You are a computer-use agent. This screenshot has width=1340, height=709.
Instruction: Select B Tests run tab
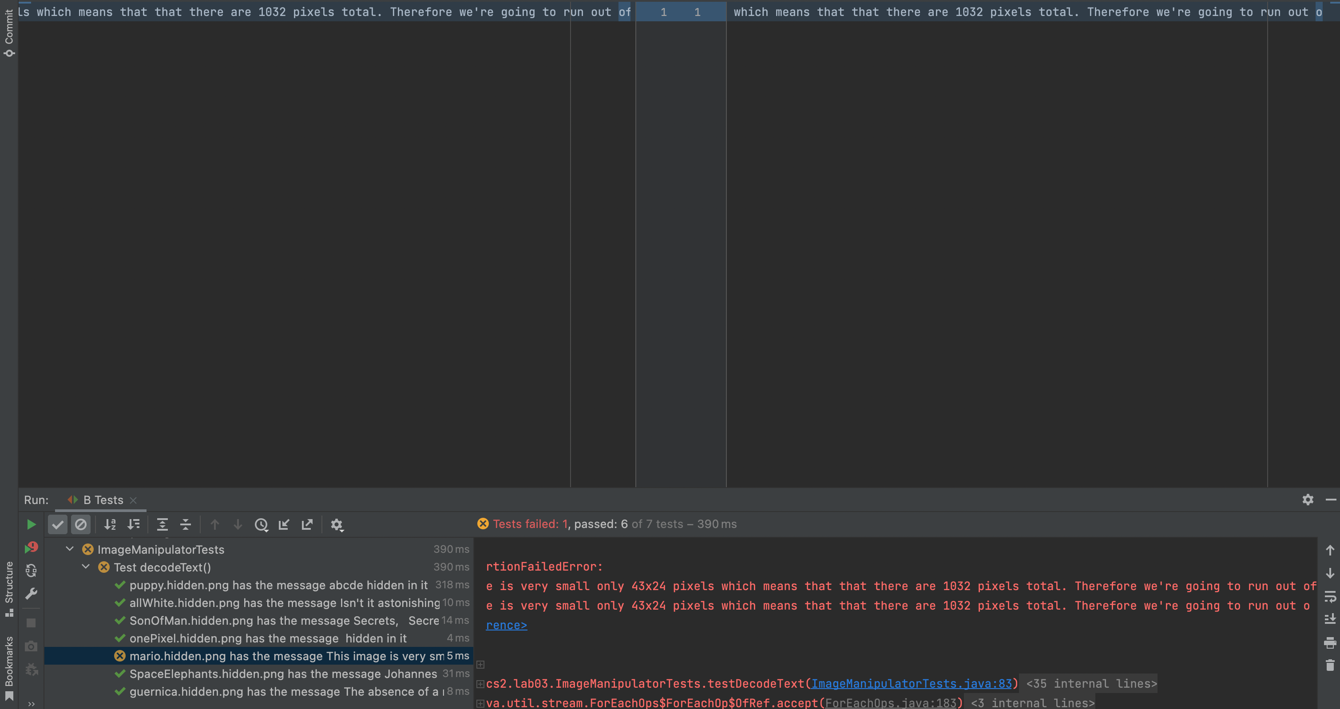(103, 500)
